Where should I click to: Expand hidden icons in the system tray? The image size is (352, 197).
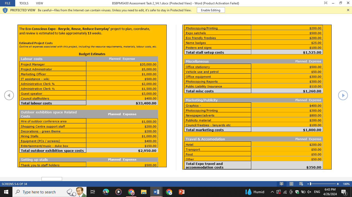pyautogui.click(x=272, y=192)
